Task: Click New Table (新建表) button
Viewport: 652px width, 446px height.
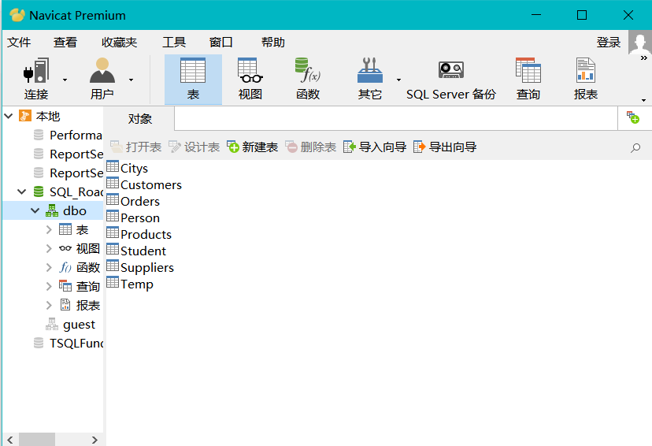Action: (252, 147)
